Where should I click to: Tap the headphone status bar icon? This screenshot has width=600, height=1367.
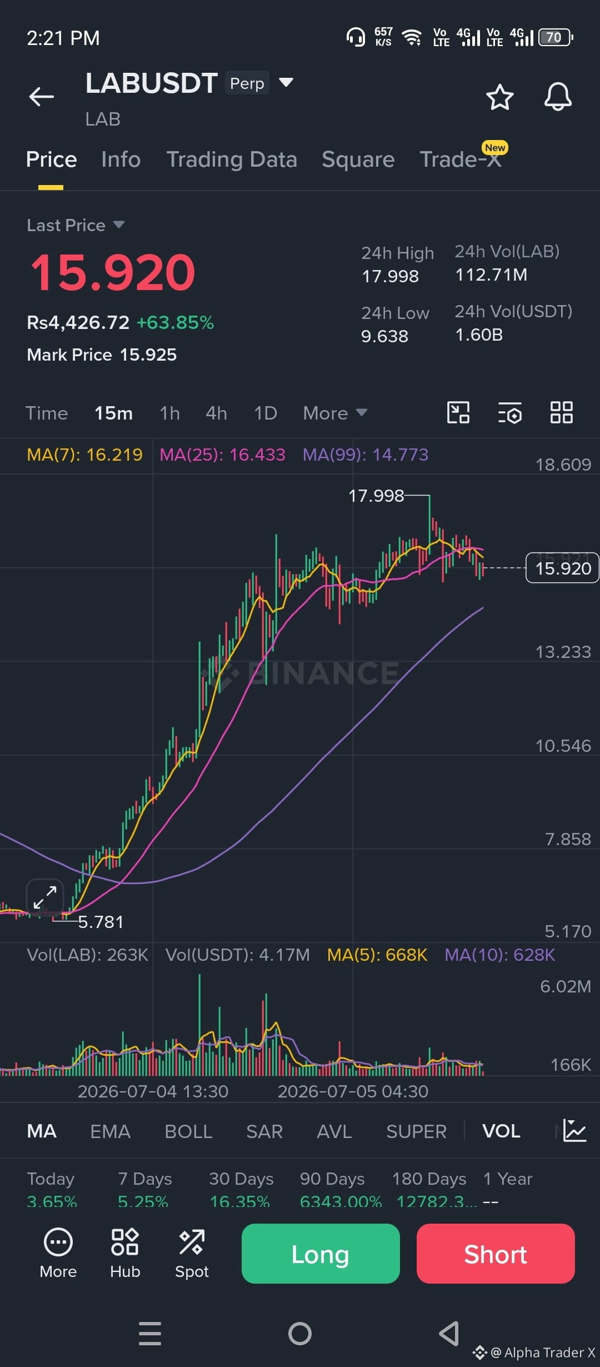(356, 37)
